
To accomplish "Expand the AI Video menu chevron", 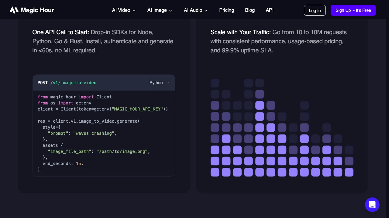I will coord(134,11).
